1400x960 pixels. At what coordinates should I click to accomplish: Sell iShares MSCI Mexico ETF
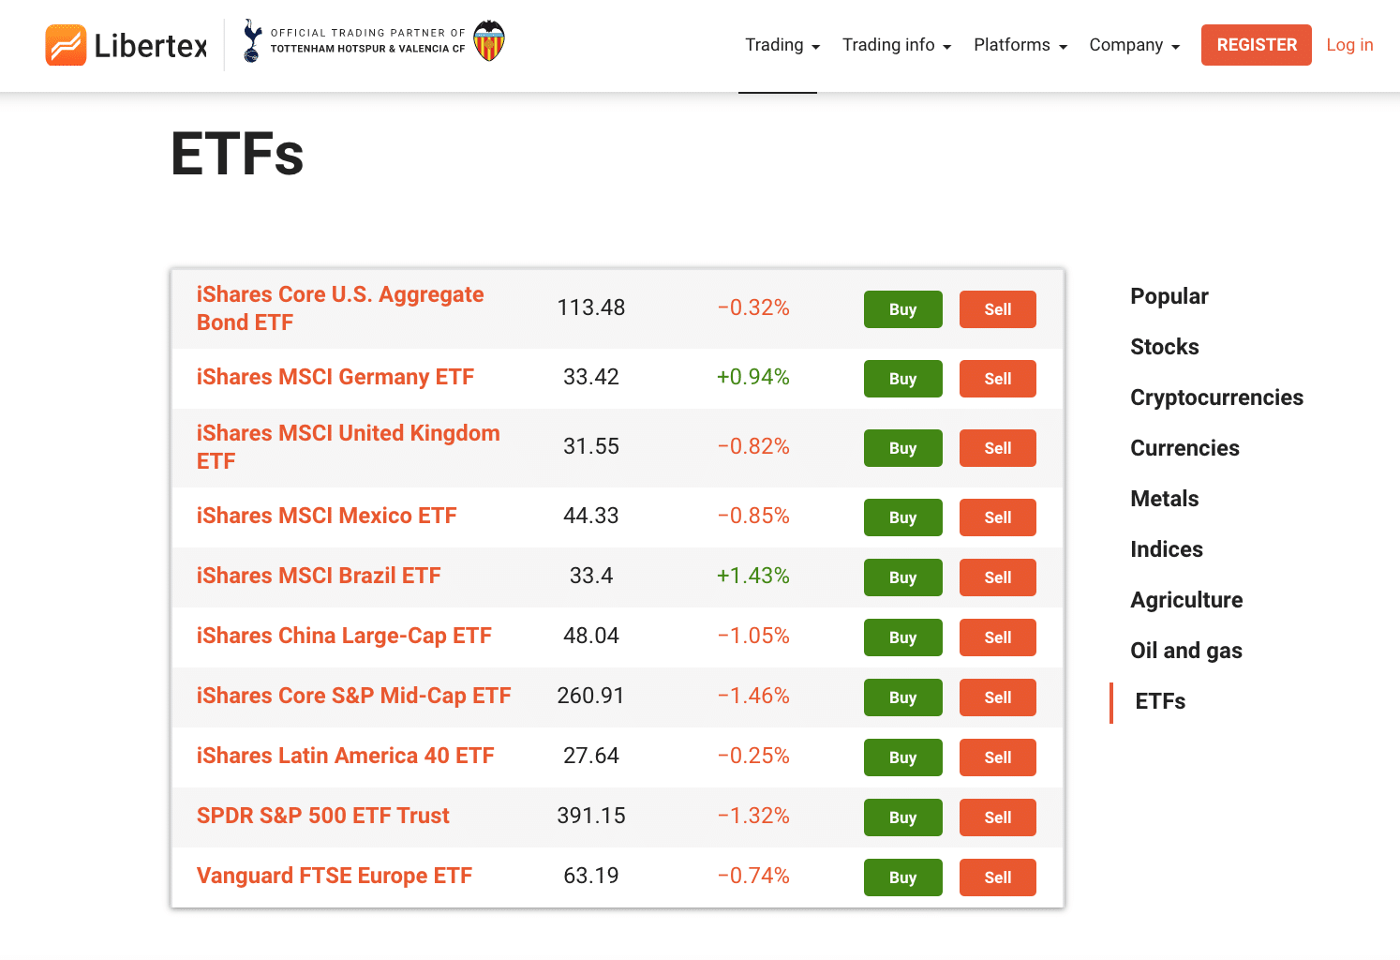997,517
